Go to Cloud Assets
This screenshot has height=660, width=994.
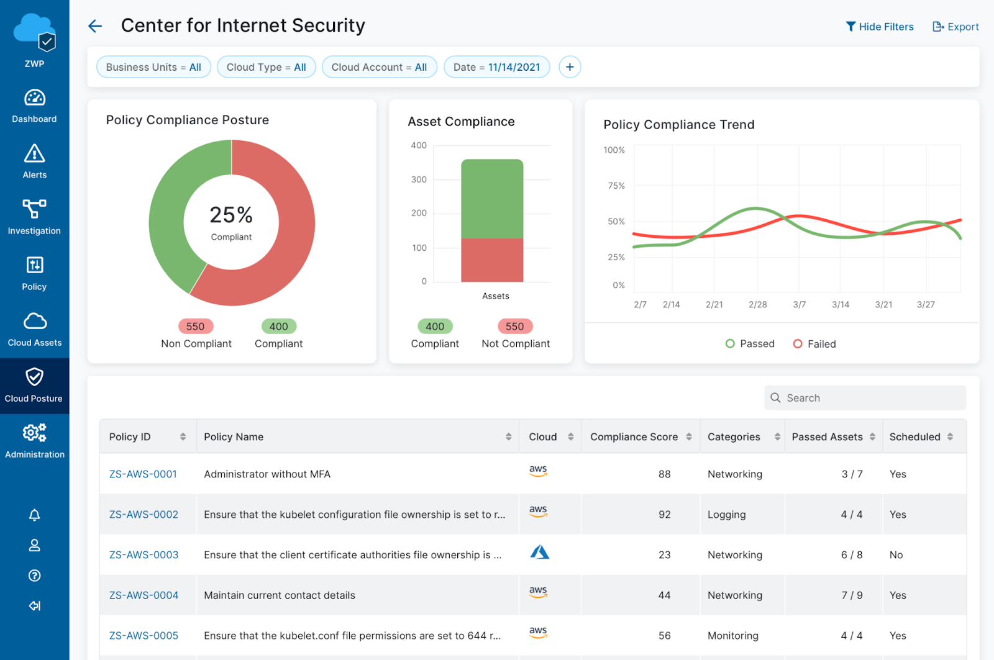point(34,329)
